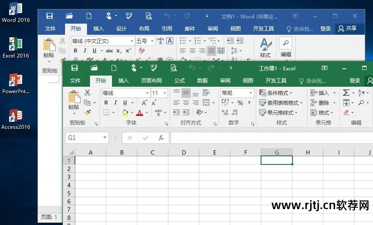Switch to the Excel 公式 tab
The image size is (373, 225).
[180, 80]
